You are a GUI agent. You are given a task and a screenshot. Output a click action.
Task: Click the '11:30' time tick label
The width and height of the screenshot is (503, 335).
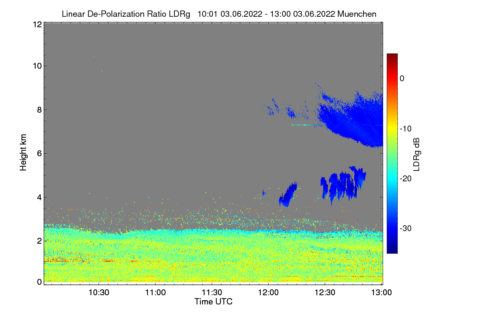click(x=212, y=293)
